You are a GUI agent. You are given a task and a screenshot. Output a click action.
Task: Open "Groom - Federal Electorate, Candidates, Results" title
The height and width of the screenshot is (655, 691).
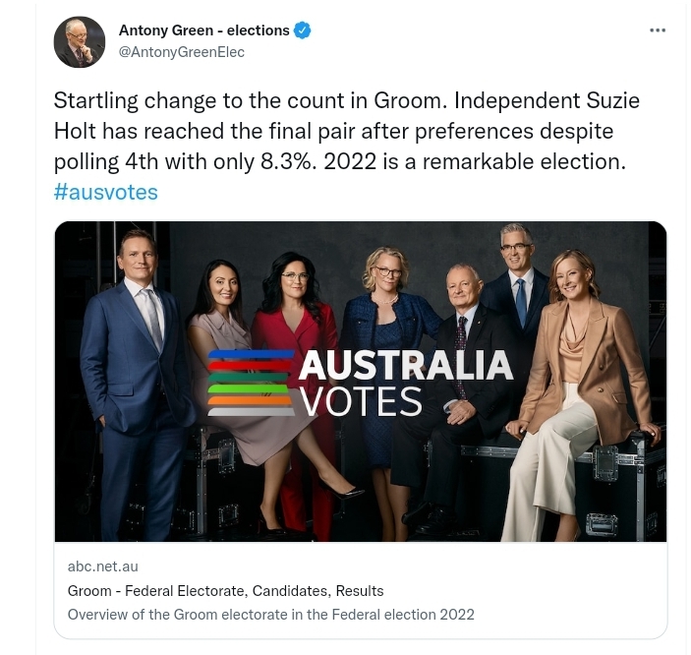click(x=225, y=591)
